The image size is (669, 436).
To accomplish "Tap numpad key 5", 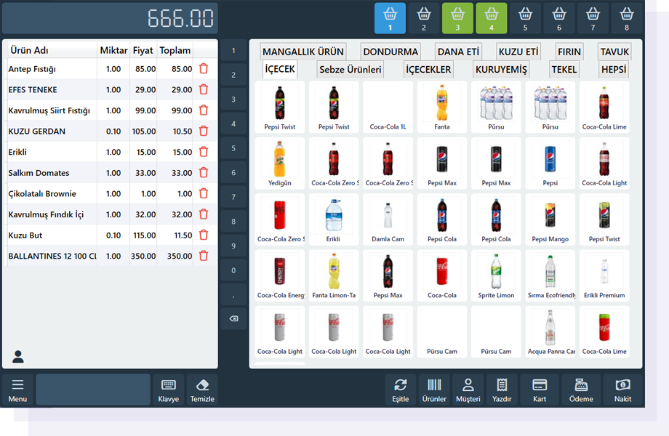I will pyautogui.click(x=233, y=148).
